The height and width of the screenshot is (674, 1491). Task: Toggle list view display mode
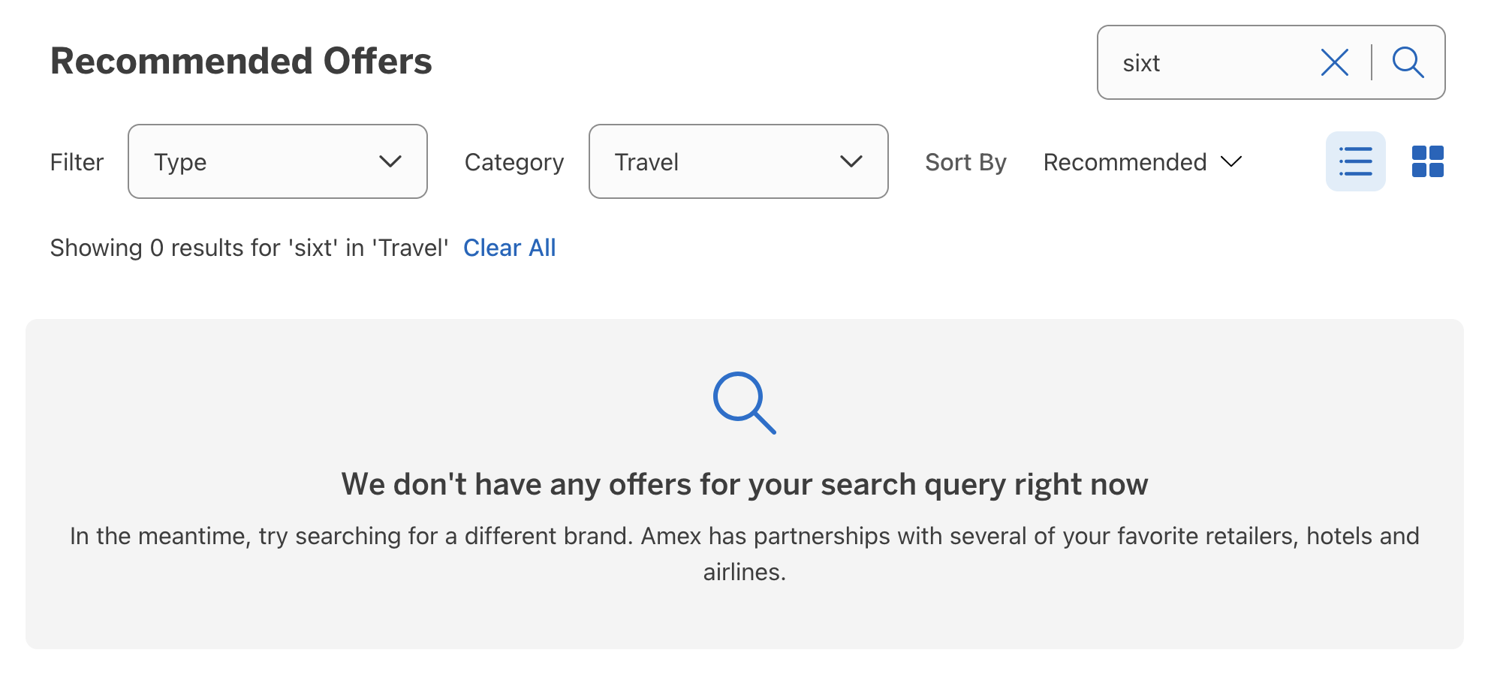click(x=1355, y=161)
